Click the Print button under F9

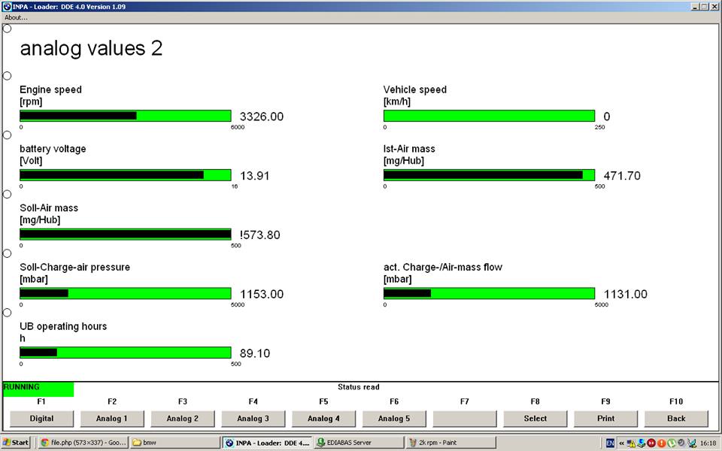click(x=605, y=419)
